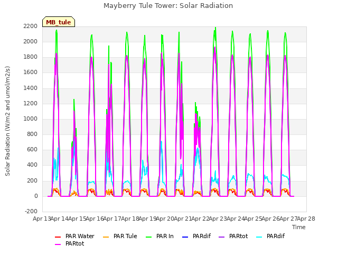
Task: Click the Apr 13 x-axis date label
Action: click(x=42, y=219)
